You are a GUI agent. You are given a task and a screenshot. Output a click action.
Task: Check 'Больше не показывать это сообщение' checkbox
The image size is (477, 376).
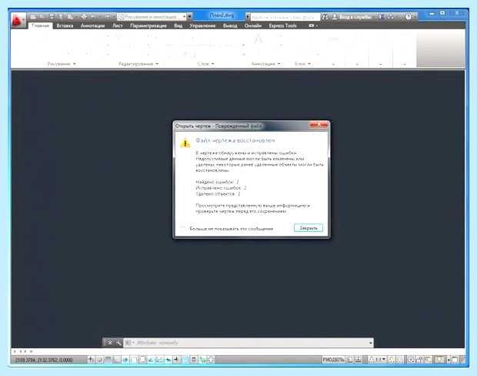(183, 229)
